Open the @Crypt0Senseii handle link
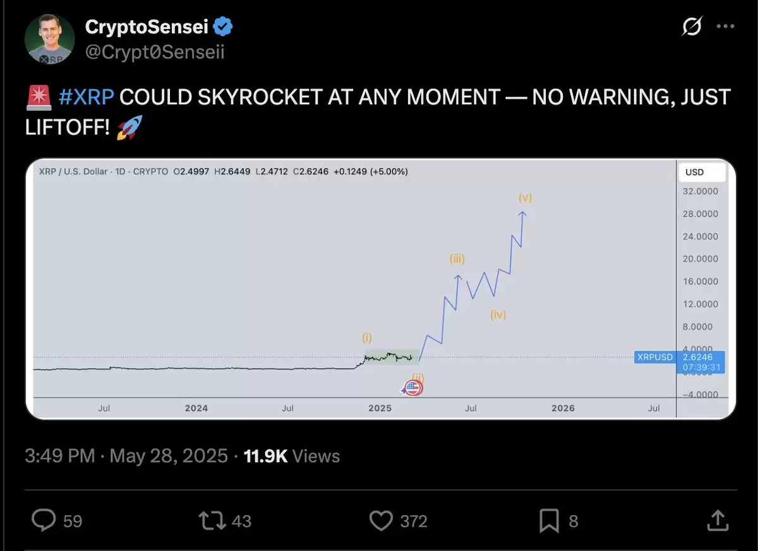The width and height of the screenshot is (758, 551). click(155, 52)
